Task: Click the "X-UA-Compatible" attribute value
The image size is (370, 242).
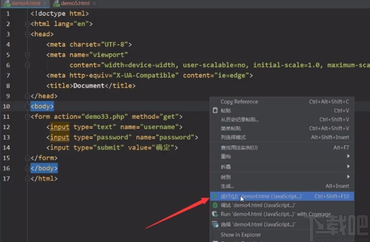Action: (x=146, y=75)
